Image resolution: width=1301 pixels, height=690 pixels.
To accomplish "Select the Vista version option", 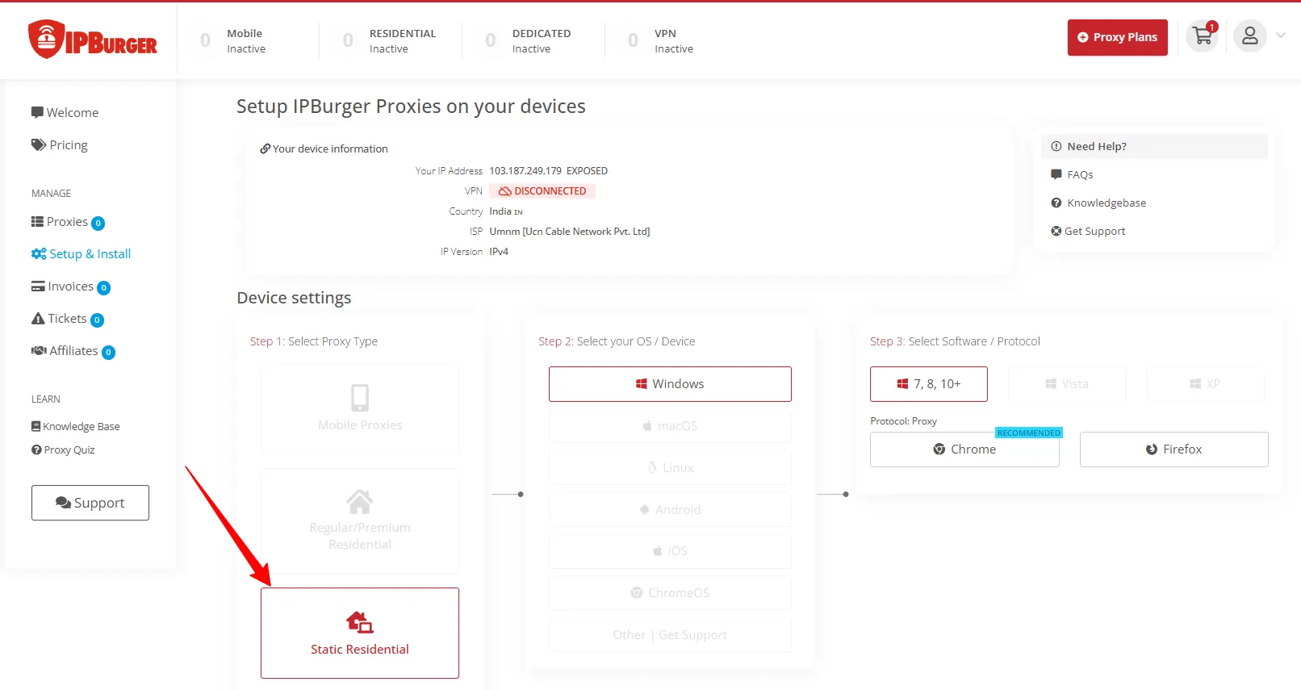I will [1067, 384].
